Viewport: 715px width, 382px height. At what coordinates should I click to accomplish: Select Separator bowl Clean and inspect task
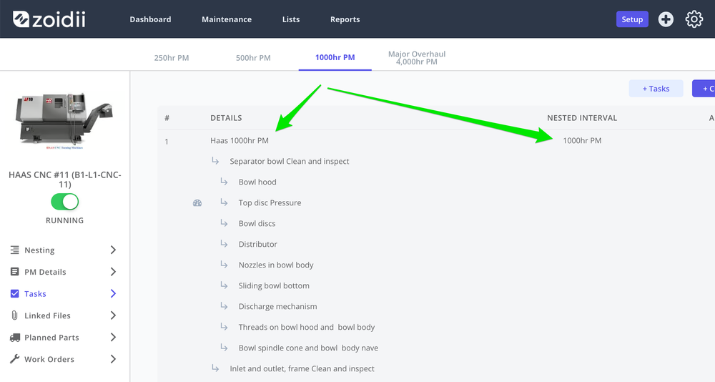click(x=290, y=161)
